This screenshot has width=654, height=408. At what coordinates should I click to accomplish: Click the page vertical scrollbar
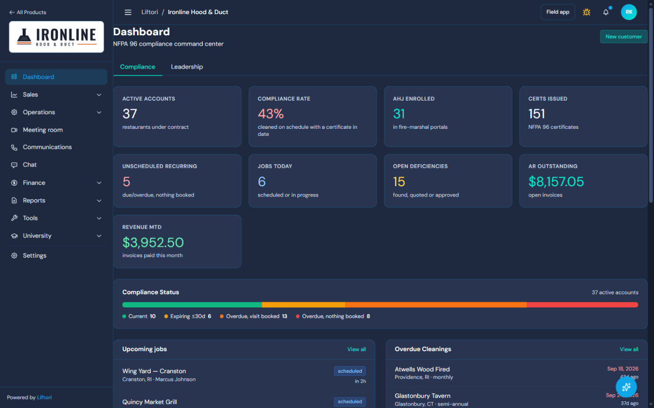click(x=651, y=106)
